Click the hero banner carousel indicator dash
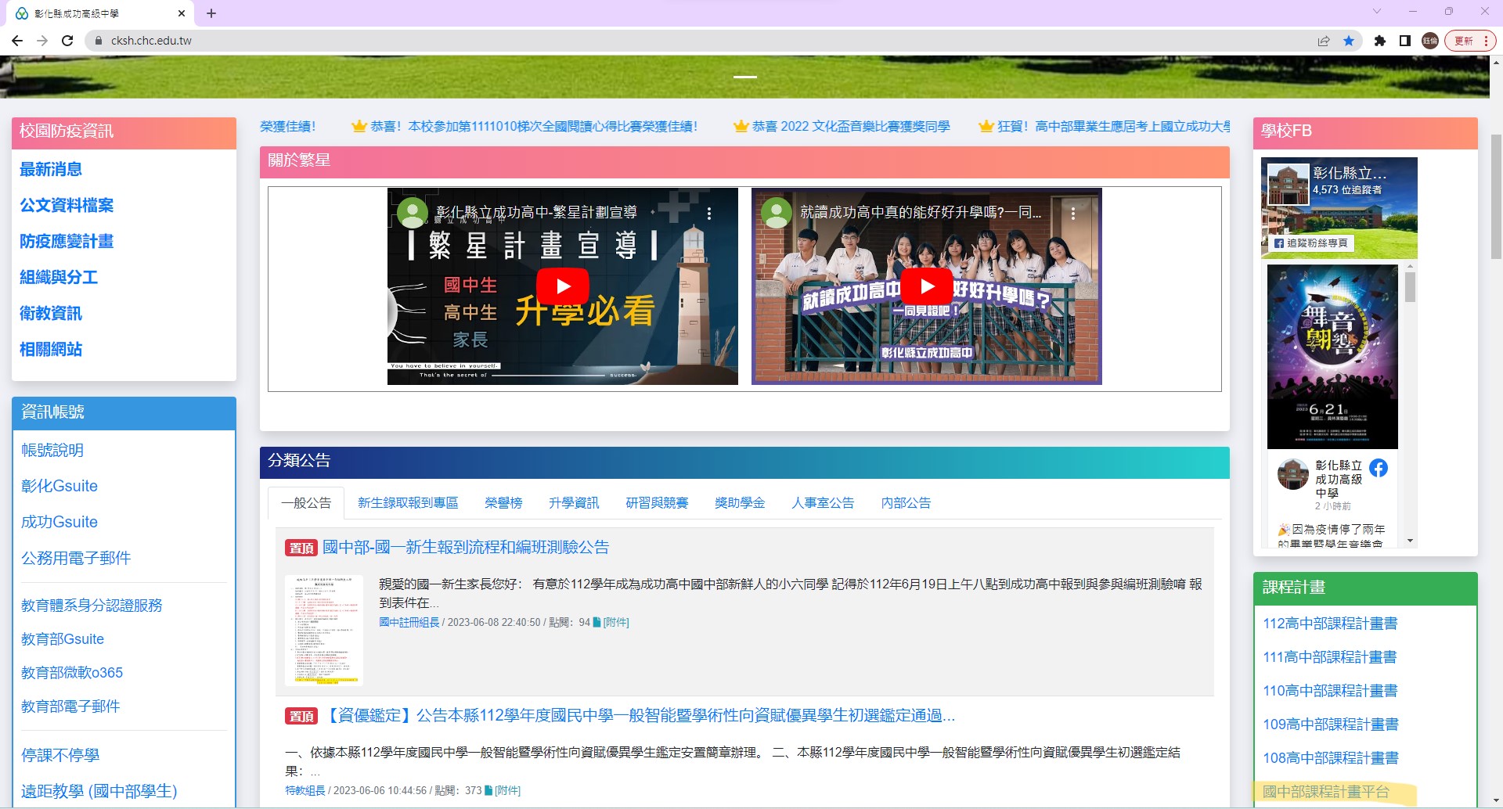The width and height of the screenshot is (1503, 809). tap(745, 77)
